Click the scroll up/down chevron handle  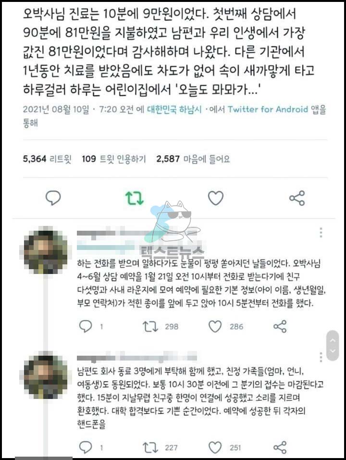pos(333,346)
